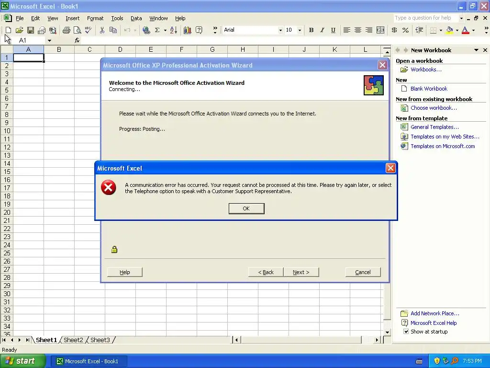The image size is (490, 368).
Task: Open the Insert menu
Action: tap(73, 18)
